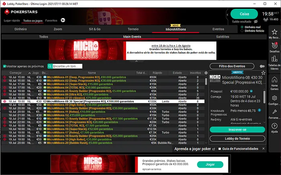Click the Jogar button in bottom banner
This screenshot has width=281, height=175.
[210, 165]
